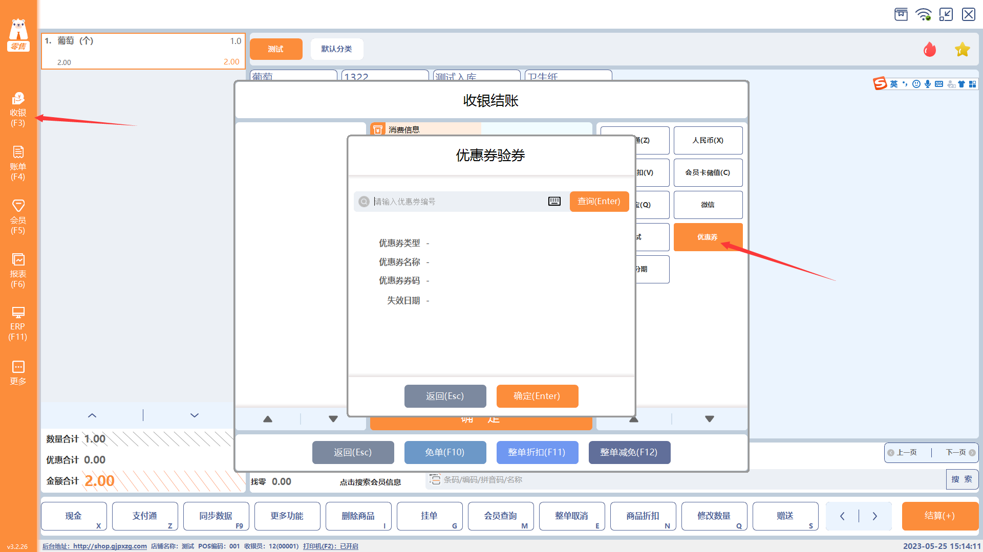Click 点击搜索会员信息 member search text
Image resolution: width=983 pixels, height=552 pixels.
371,482
